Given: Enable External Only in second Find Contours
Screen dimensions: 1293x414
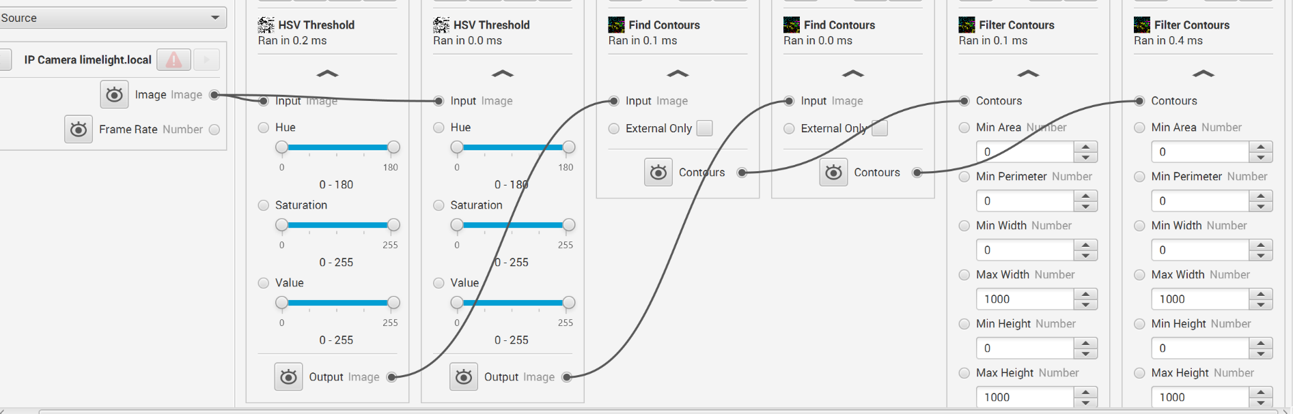Looking at the screenshot, I should [x=880, y=128].
